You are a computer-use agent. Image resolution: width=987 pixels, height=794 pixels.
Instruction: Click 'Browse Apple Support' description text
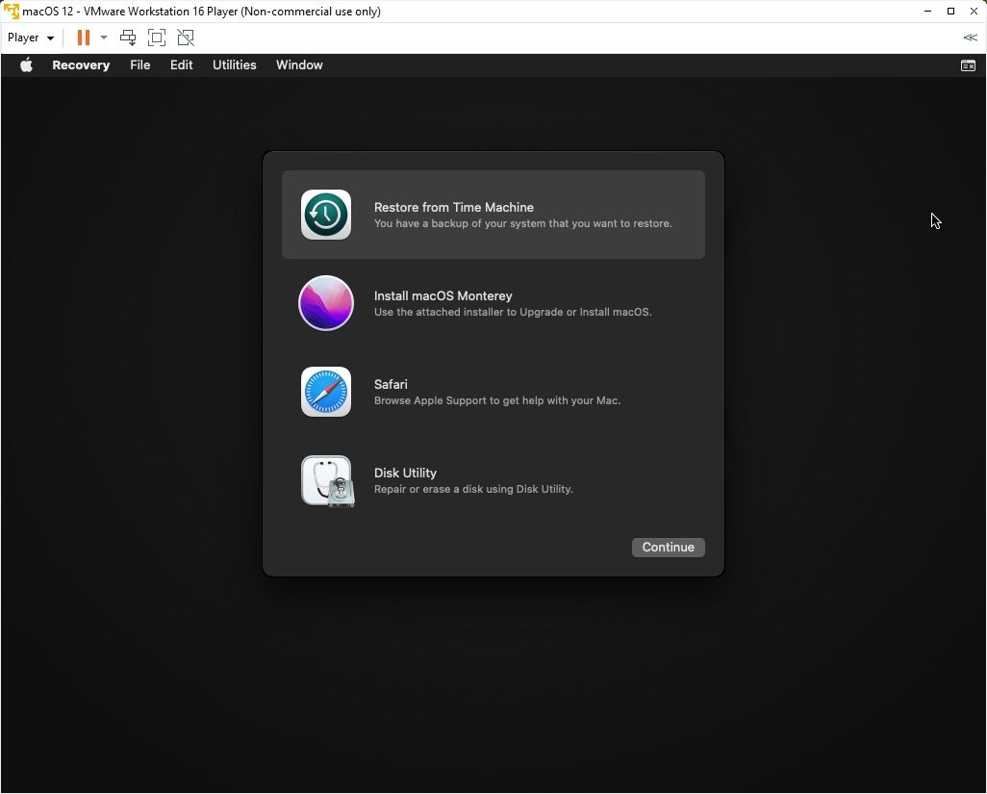[x=497, y=400]
